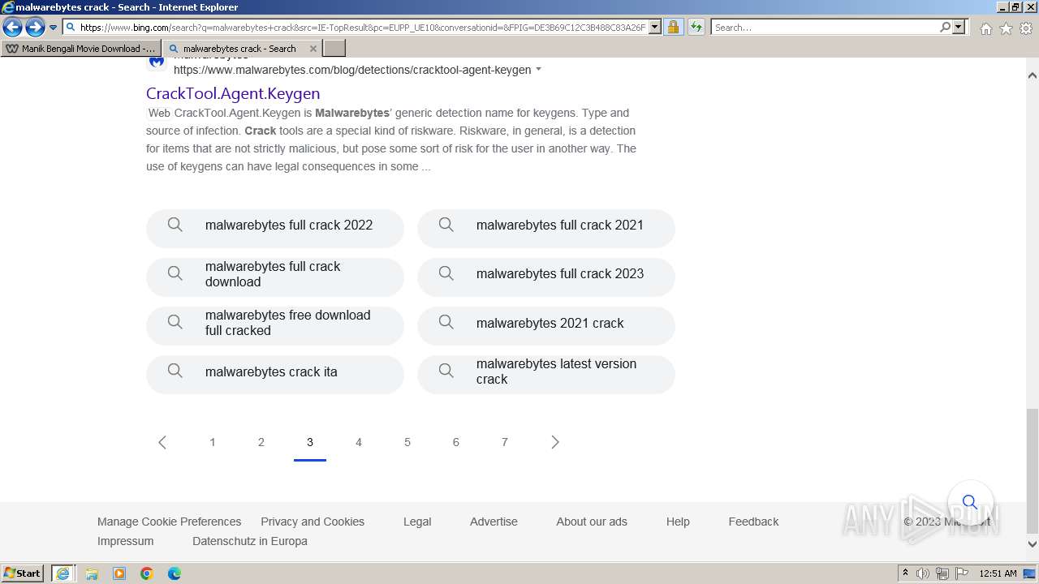
Task: Open About our ads footer link
Action: [x=592, y=522]
